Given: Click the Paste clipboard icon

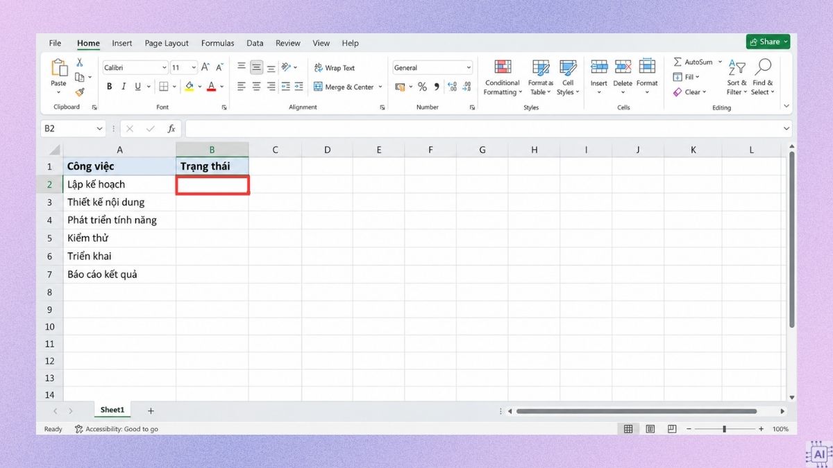Looking at the screenshot, I should pyautogui.click(x=58, y=68).
